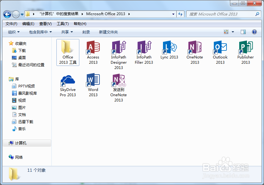Expand the arrow after “计算机”中的搜索结果

tap(82, 14)
